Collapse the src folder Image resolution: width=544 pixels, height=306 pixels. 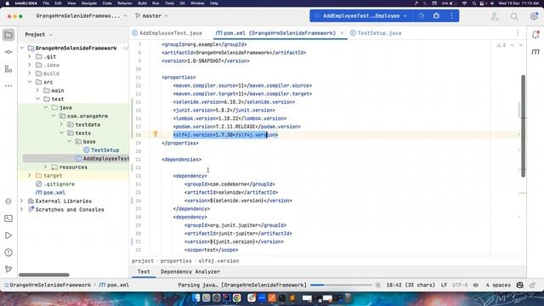(x=30, y=82)
